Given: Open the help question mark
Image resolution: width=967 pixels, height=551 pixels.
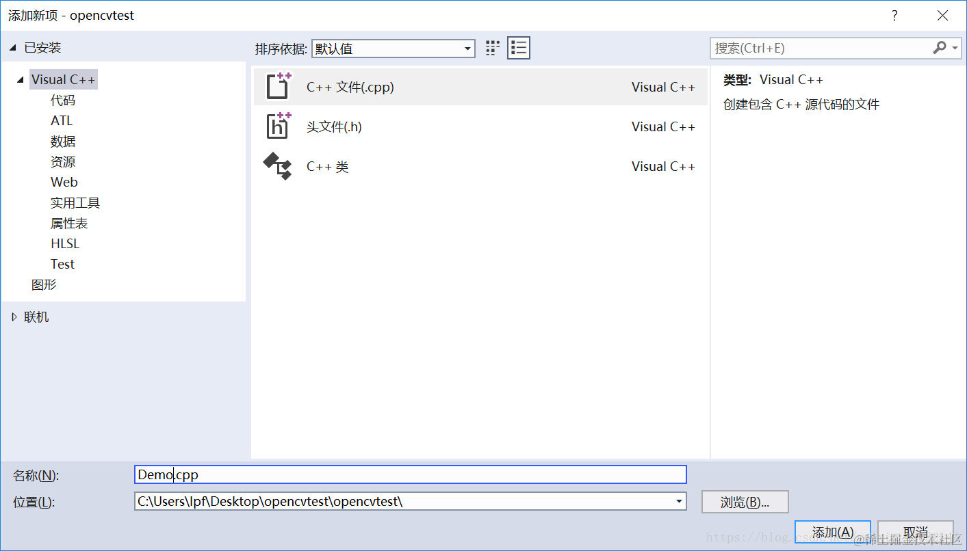Looking at the screenshot, I should tap(894, 15).
